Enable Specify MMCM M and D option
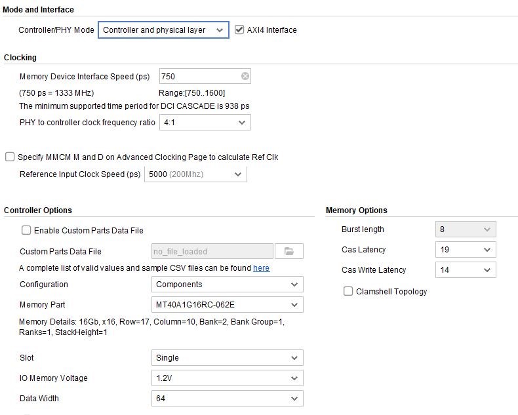Viewport: 518px width, 415px height. (10, 157)
